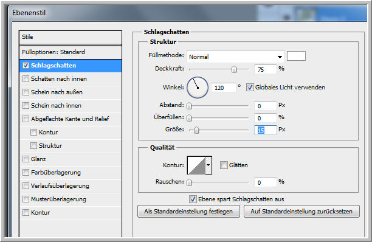Click the shadow color swatch beside Füllmethode
This screenshot has width=372, height=242.
click(x=296, y=56)
